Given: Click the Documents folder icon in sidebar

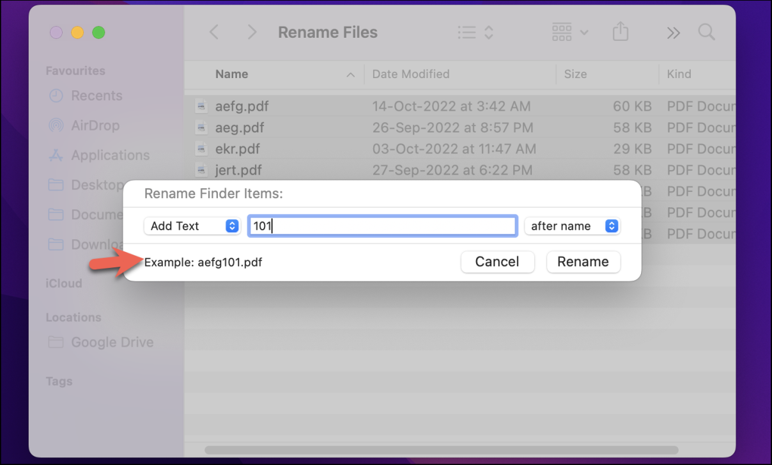Looking at the screenshot, I should [x=56, y=214].
